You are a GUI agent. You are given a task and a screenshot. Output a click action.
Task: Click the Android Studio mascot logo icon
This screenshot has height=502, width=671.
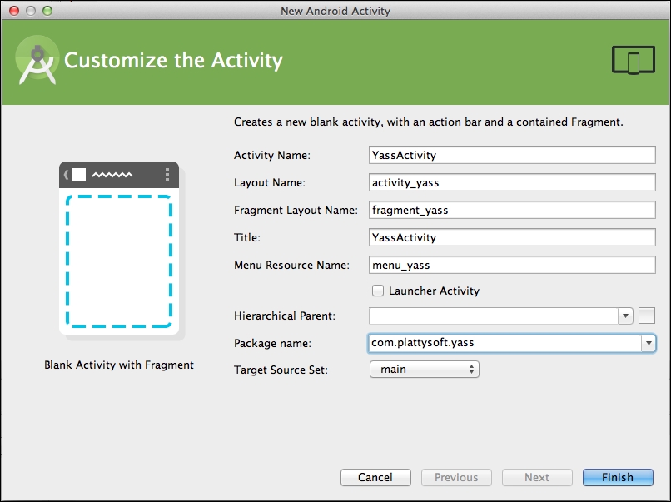37,60
